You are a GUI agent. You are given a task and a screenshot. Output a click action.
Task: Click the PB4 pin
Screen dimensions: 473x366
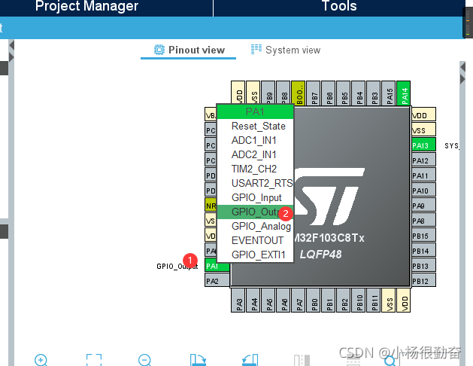click(x=359, y=93)
